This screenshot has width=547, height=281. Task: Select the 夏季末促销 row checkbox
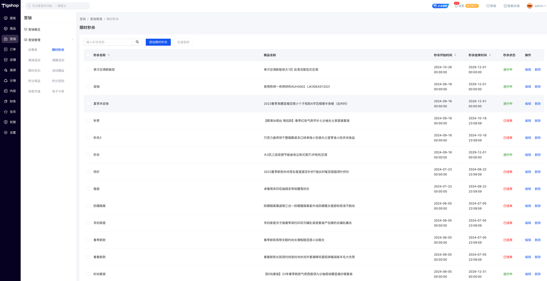(x=88, y=104)
